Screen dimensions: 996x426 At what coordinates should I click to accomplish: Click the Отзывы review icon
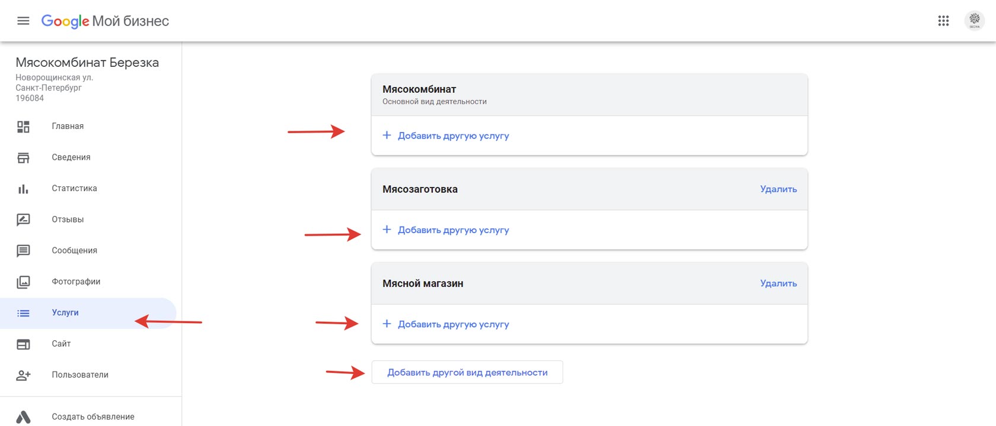click(23, 220)
